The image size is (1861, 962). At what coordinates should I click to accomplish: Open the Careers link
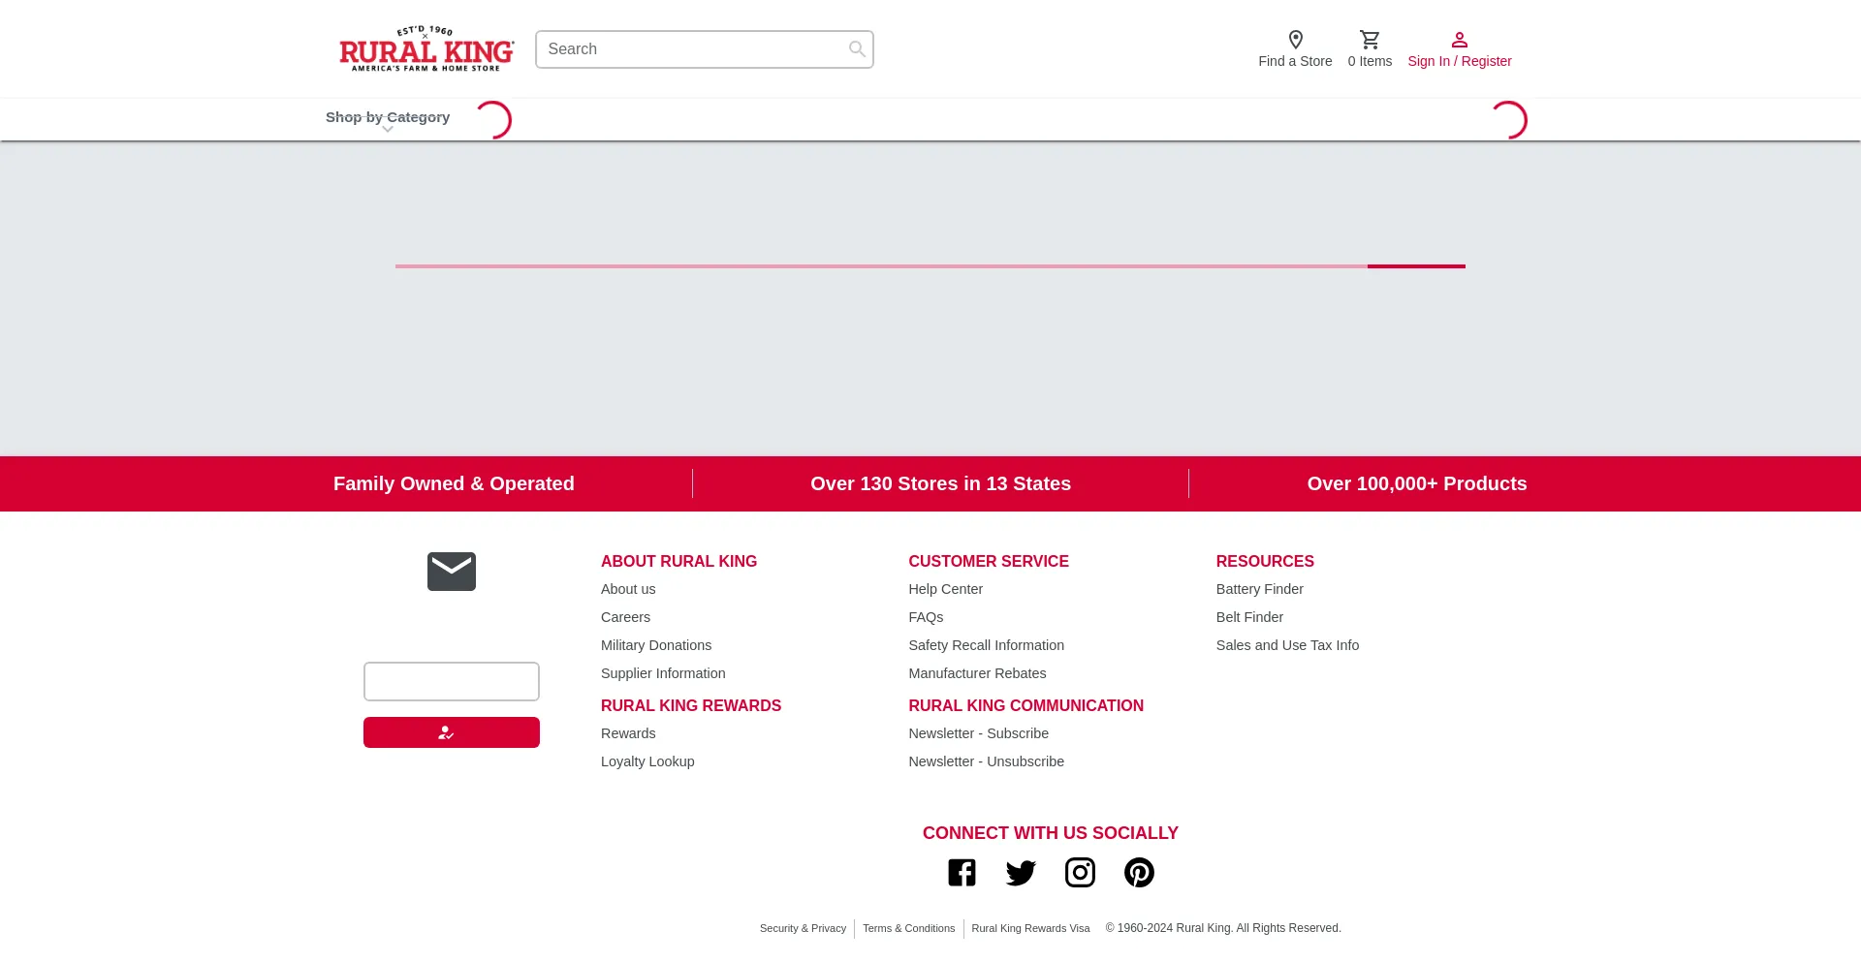point(625,617)
